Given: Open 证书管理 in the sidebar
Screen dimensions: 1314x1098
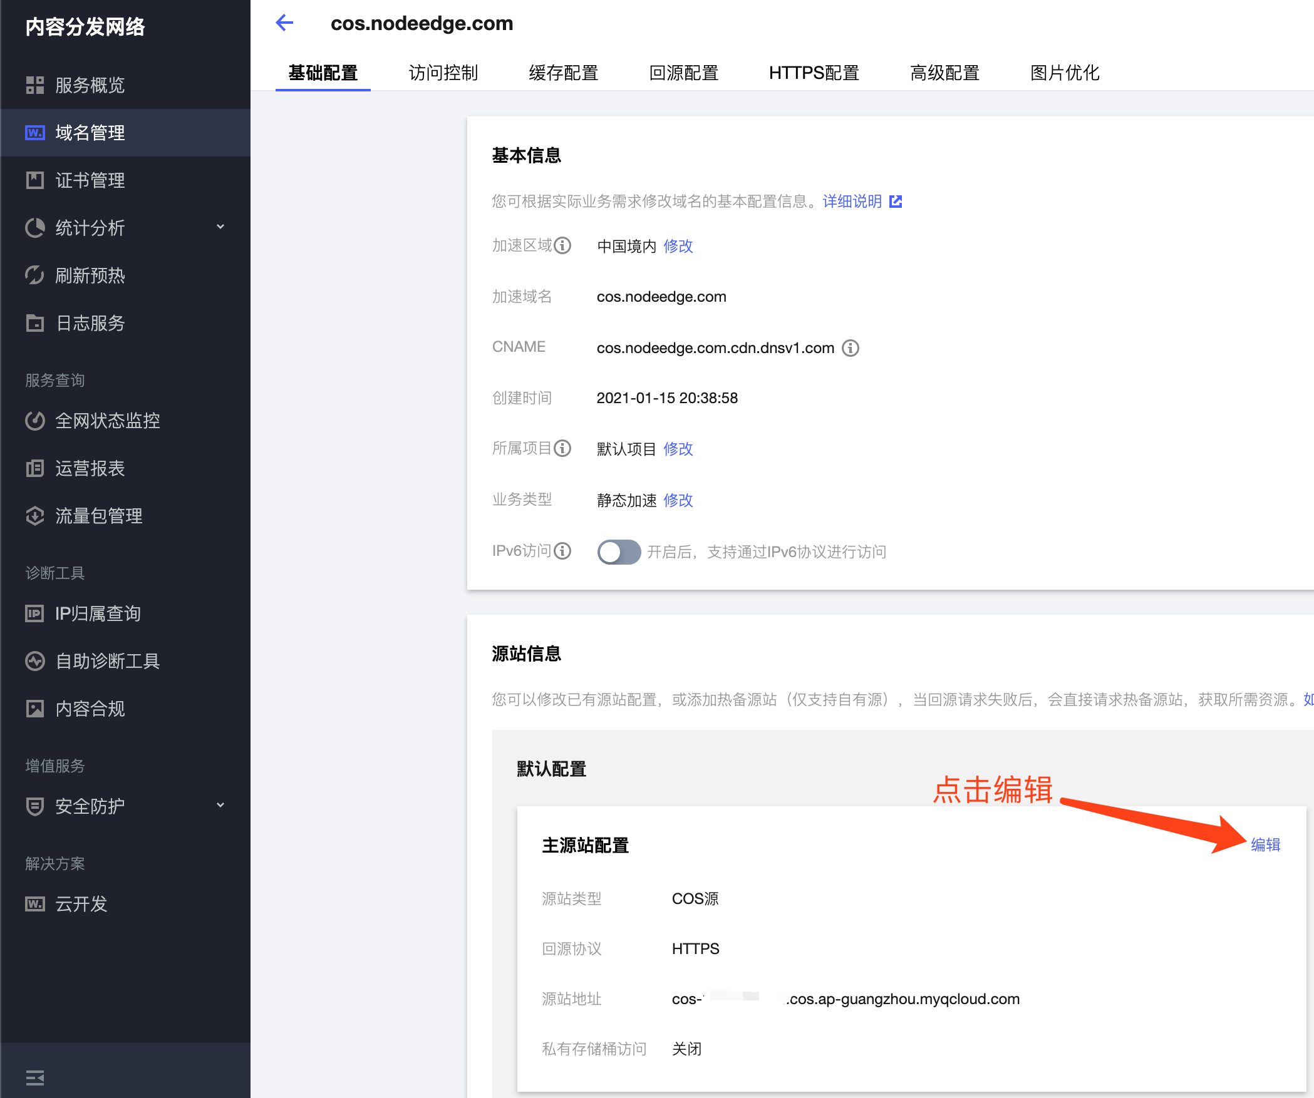Looking at the screenshot, I should click(x=90, y=180).
